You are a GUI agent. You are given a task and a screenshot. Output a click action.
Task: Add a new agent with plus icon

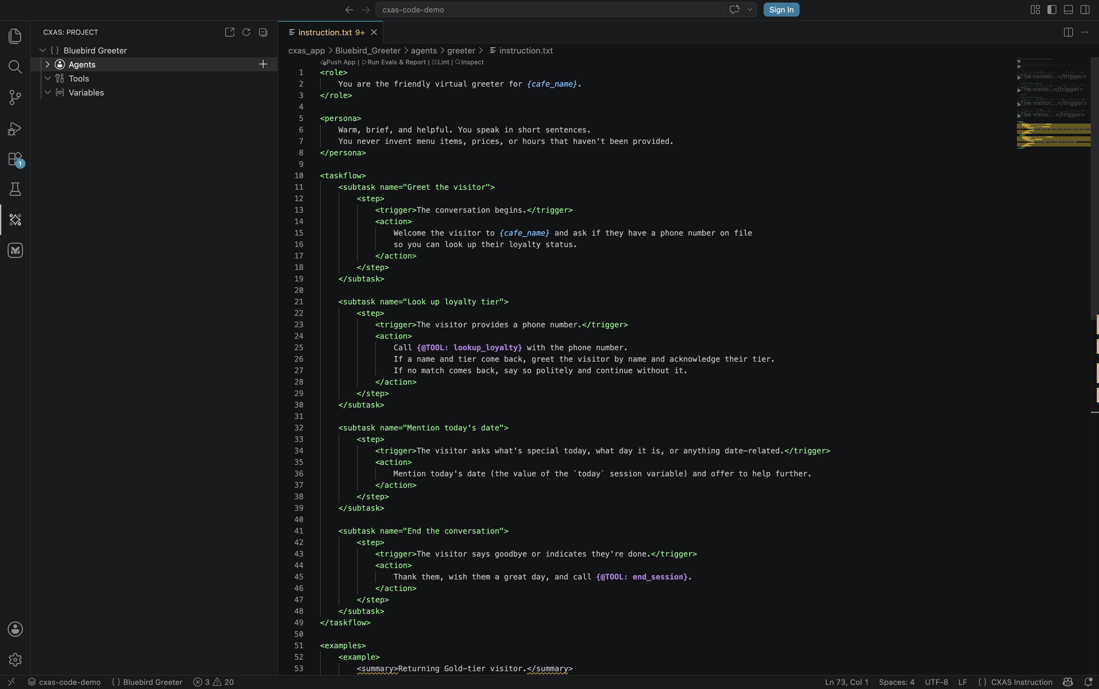coord(263,64)
